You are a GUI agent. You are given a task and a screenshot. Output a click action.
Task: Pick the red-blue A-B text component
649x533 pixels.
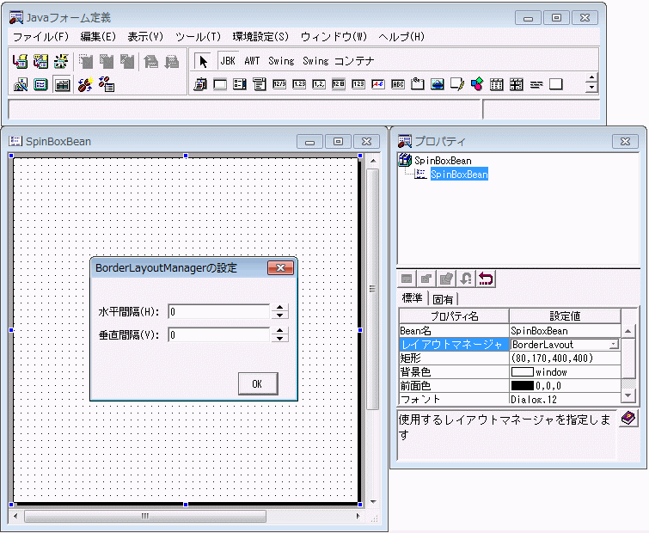pyautogui.click(x=378, y=84)
